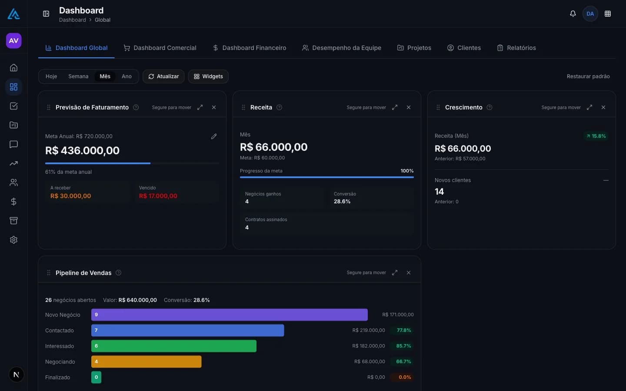Open the team users sidebar icon

(13, 182)
